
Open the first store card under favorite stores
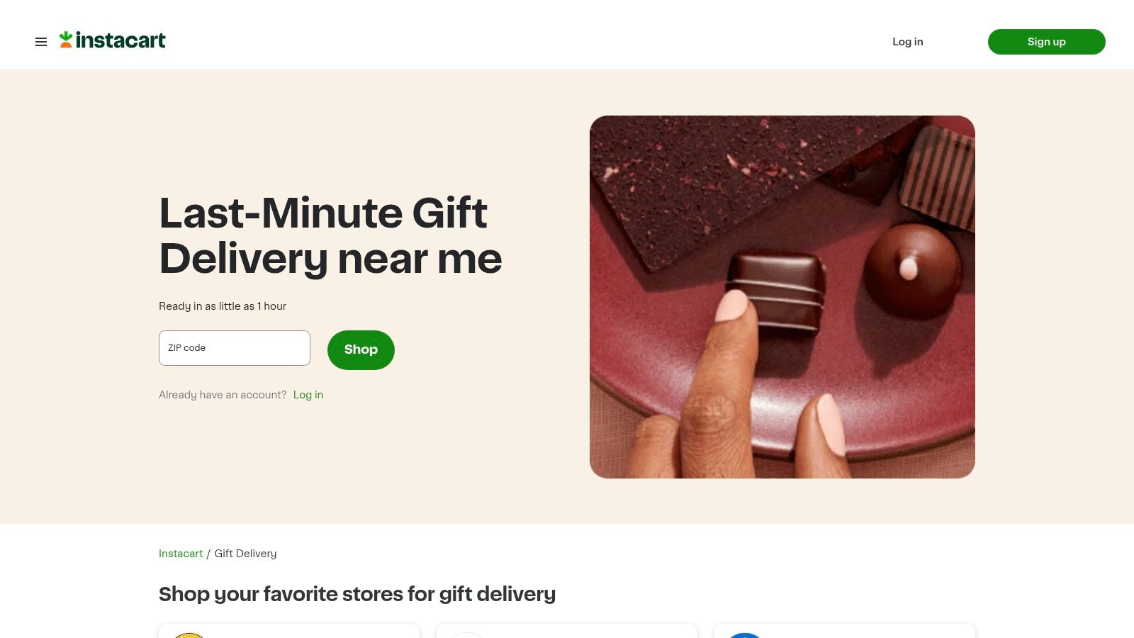pos(289,633)
